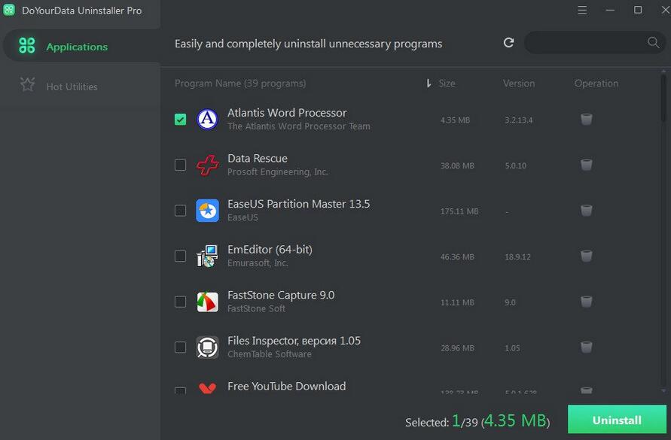
Task: Minimize the Uninstaller Pro window
Action: click(x=610, y=10)
